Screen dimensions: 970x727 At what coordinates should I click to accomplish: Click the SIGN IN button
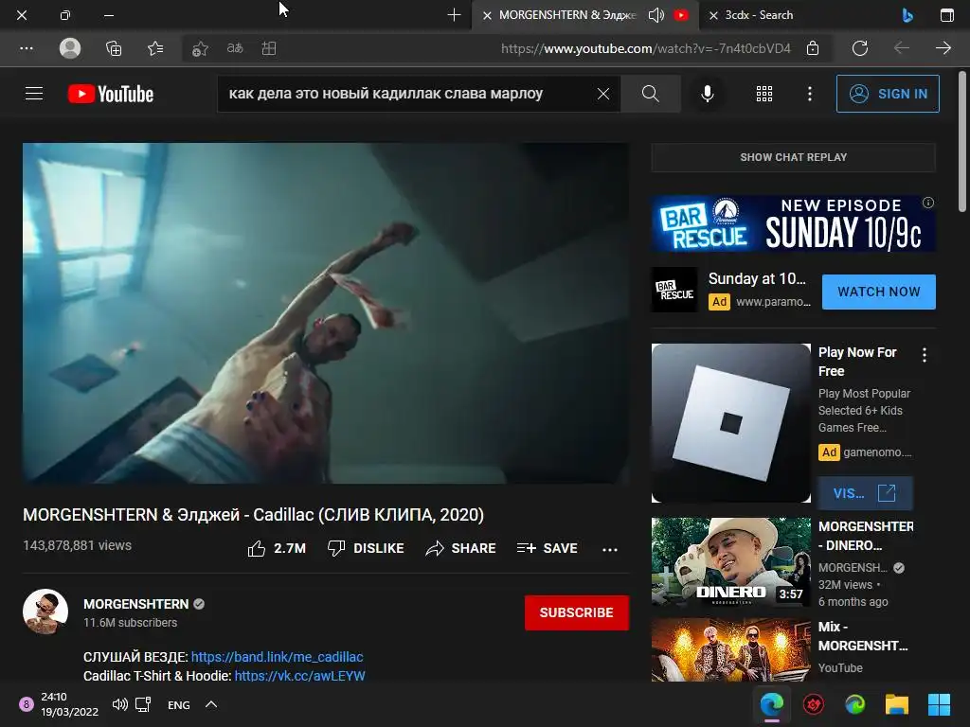coord(887,94)
